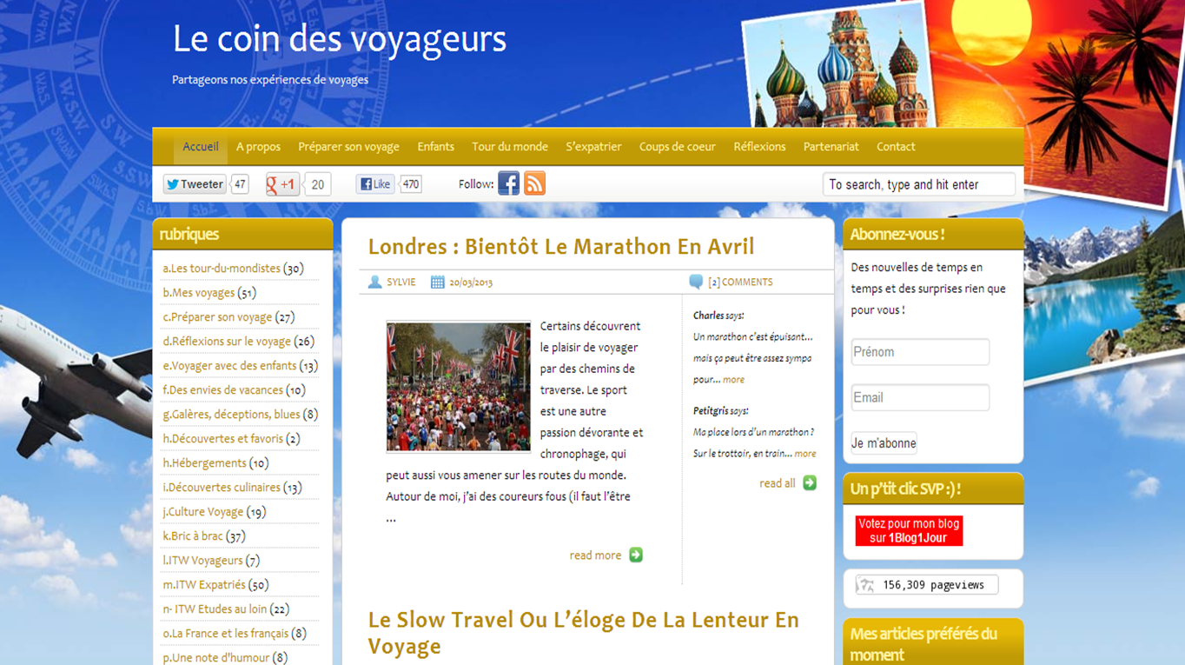Open rubrique d.Réflexions sur le voyage
The width and height of the screenshot is (1185, 665).
[227, 342]
